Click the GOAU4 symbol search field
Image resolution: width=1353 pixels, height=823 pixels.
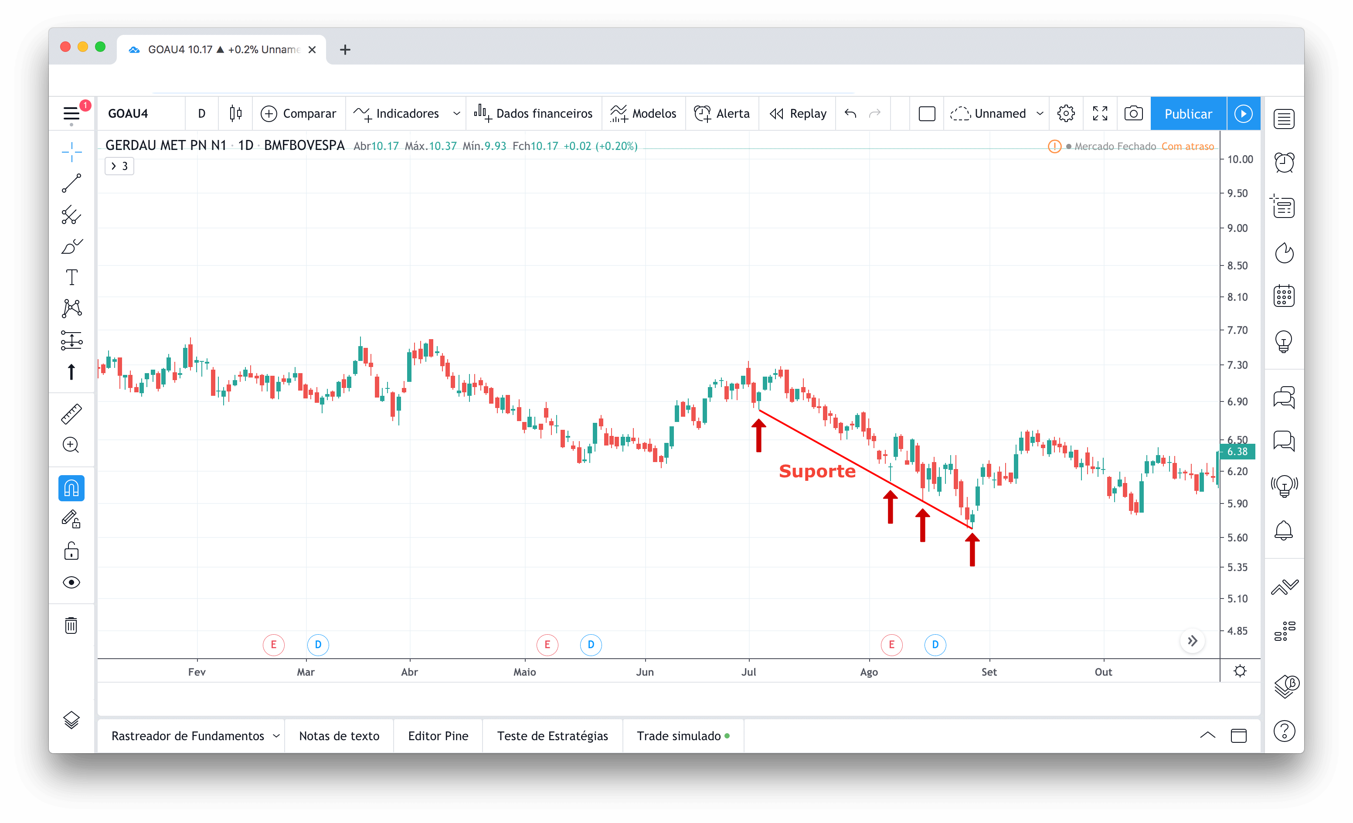141,114
